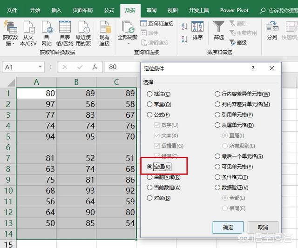Click Refresh All (全部刷新) icon

(128, 27)
